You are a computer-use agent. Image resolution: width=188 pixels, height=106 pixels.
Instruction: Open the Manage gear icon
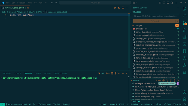[184, 99]
